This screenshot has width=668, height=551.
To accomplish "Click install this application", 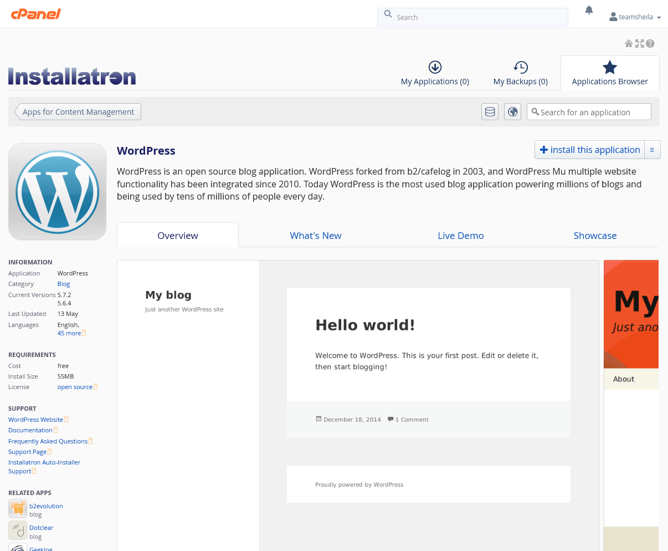I will pos(589,150).
